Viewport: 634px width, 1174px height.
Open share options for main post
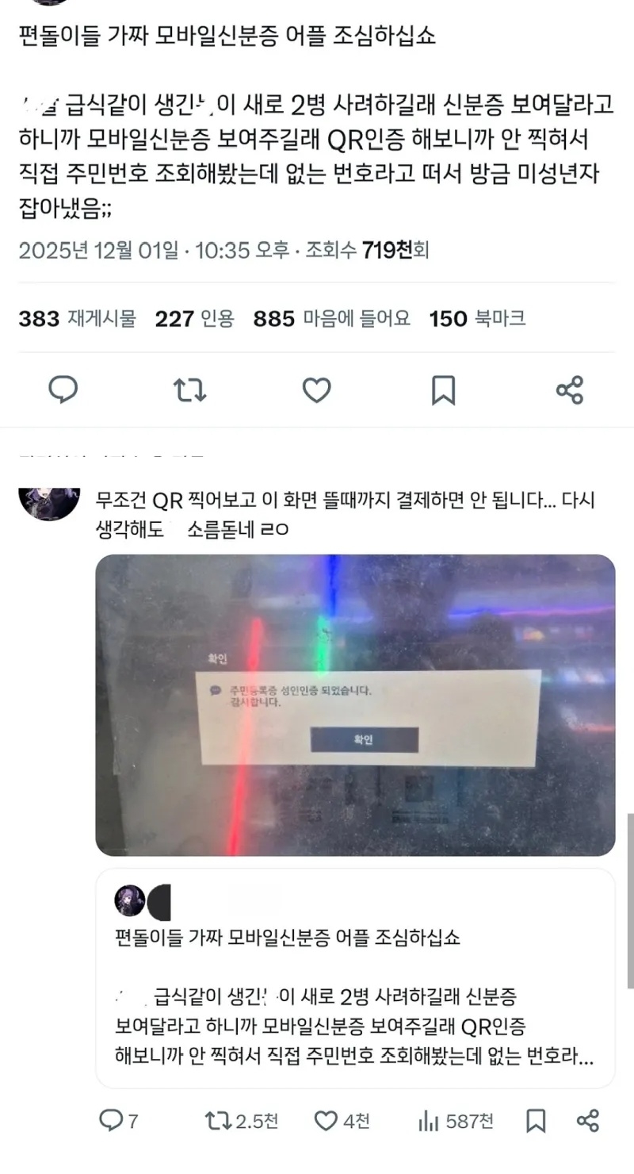click(570, 389)
